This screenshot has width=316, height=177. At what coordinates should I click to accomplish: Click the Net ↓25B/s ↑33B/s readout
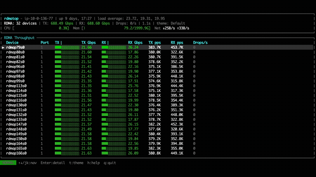(172, 28)
